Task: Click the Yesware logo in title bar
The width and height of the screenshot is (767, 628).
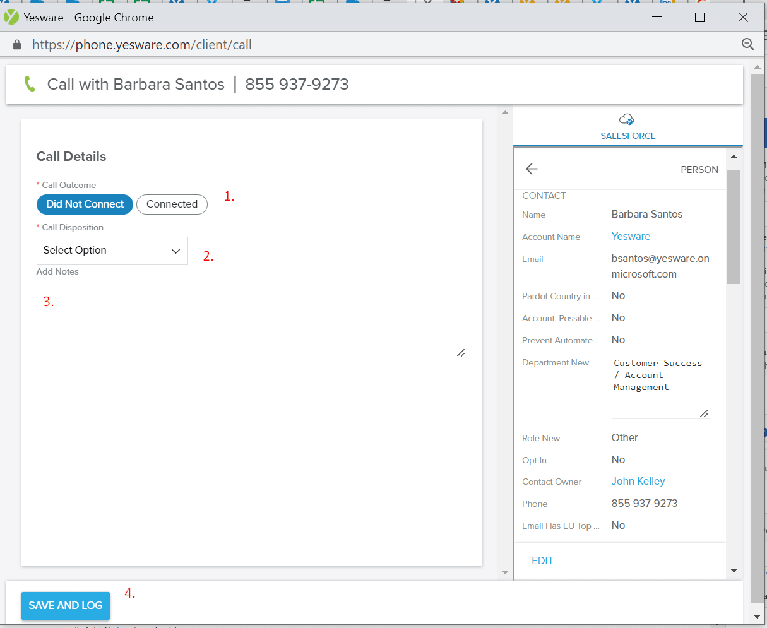Action: click(x=11, y=17)
